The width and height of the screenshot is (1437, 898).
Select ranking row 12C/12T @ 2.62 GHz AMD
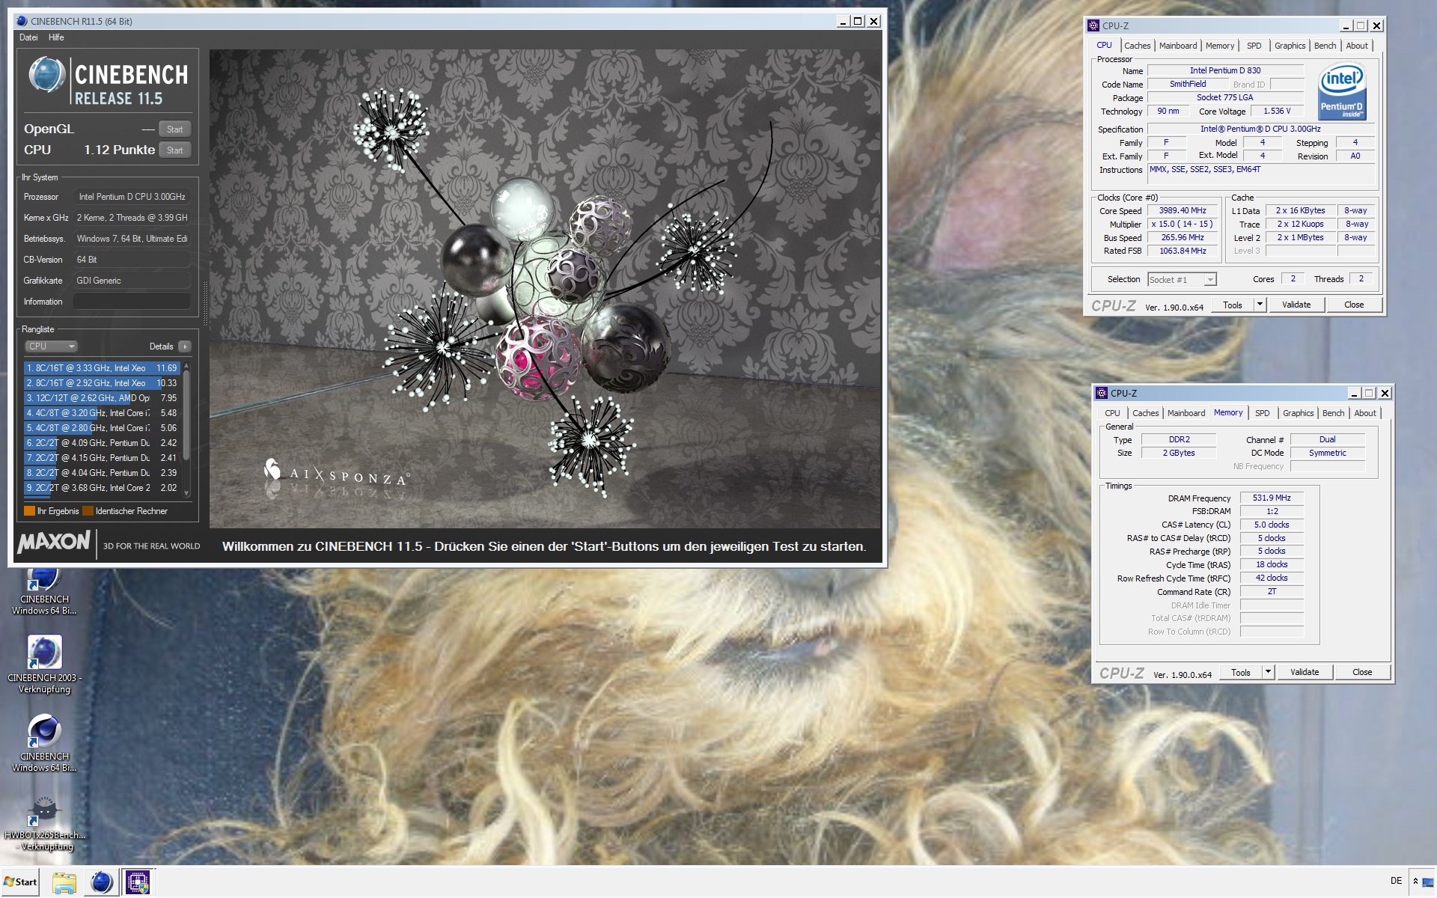tap(102, 398)
